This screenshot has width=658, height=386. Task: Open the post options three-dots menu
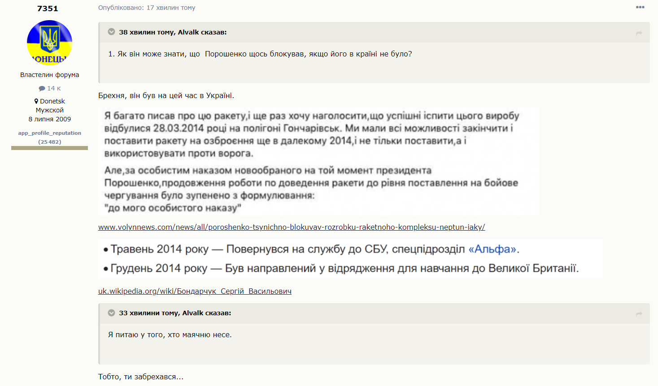tap(640, 7)
